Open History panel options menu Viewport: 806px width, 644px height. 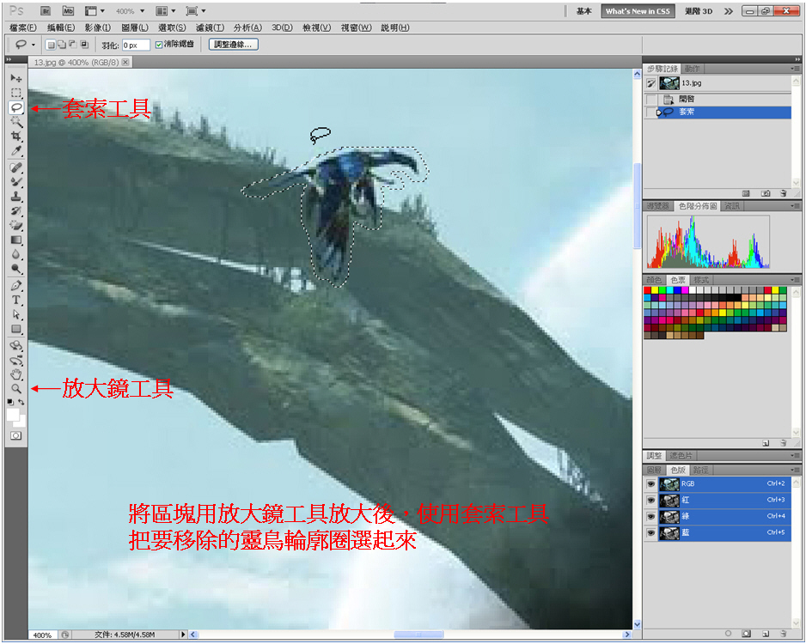coord(795,69)
